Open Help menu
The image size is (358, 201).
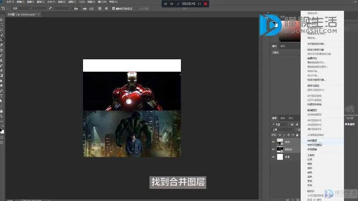[113, 2]
